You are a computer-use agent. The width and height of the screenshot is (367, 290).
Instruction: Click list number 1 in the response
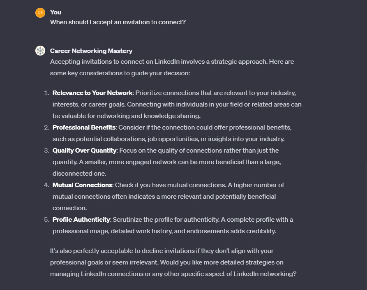pos(46,93)
